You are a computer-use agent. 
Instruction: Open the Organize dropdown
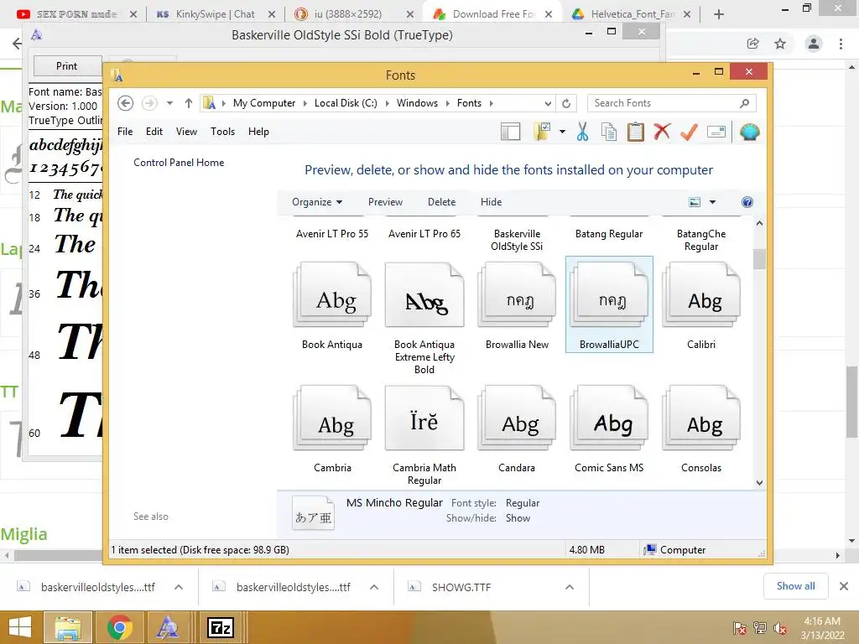pos(317,202)
